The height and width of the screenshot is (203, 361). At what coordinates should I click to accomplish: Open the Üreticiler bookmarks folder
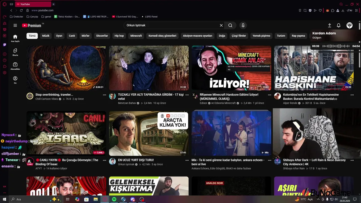(16, 17)
